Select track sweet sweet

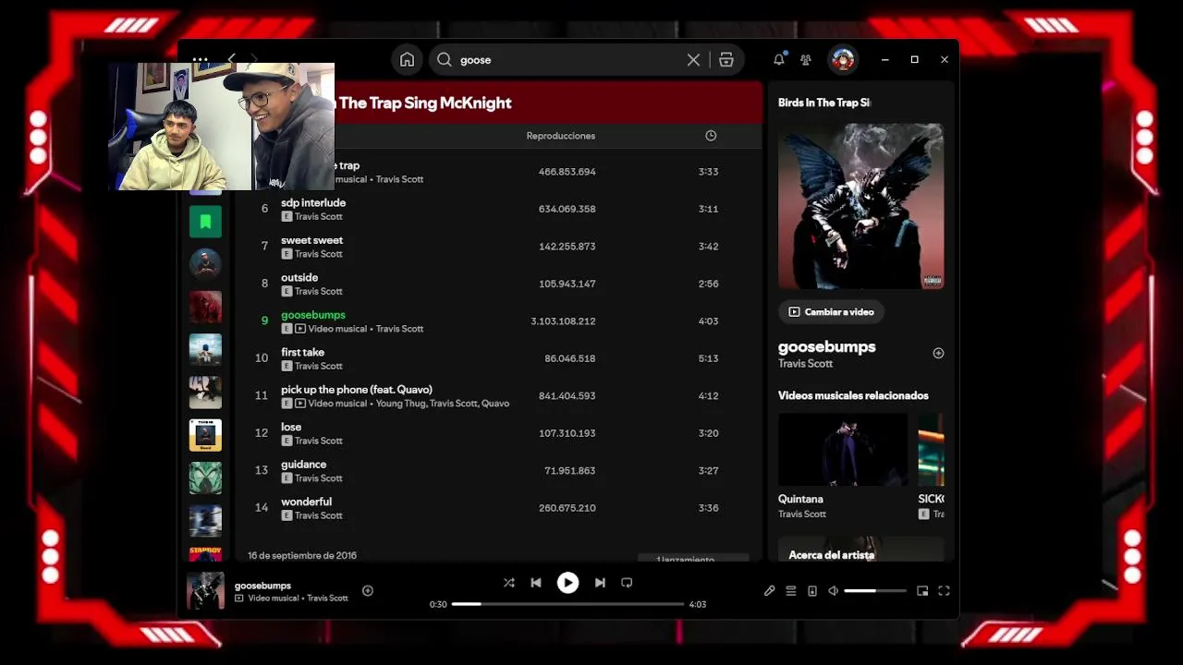(499, 247)
